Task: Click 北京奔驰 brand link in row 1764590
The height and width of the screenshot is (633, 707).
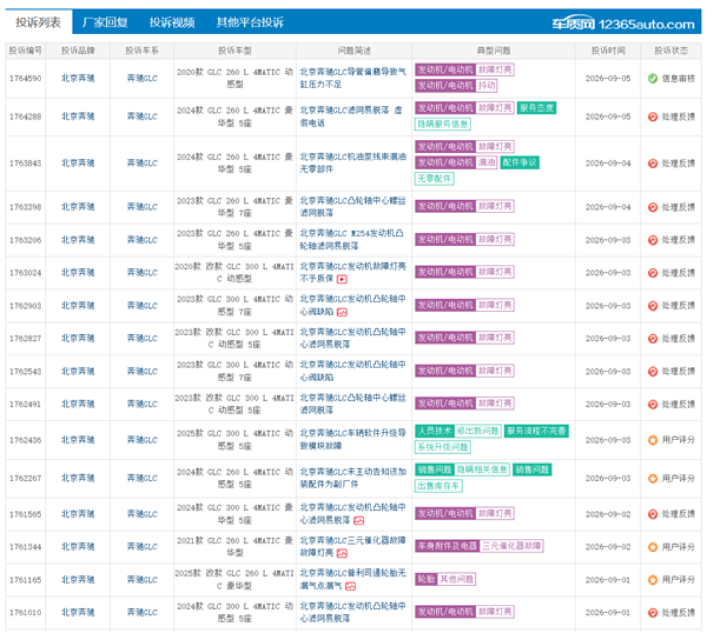Action: [77, 78]
